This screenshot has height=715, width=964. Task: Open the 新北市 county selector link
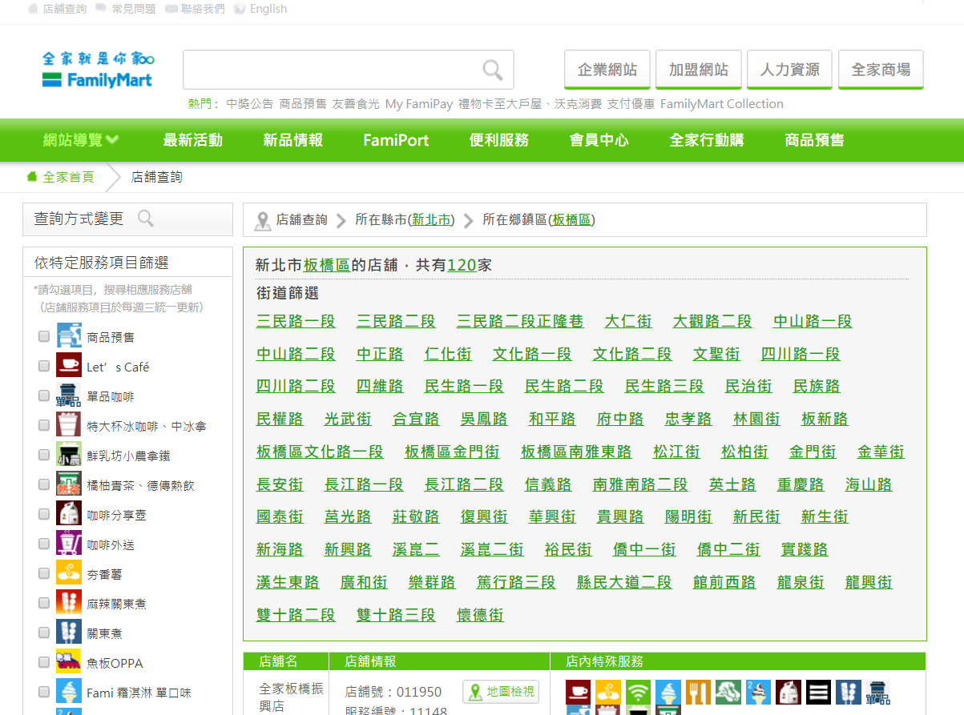431,220
